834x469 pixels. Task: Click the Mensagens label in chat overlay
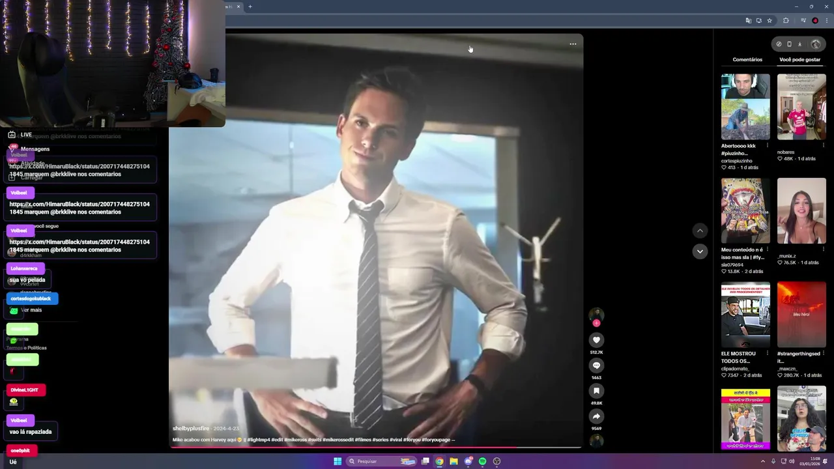coord(35,149)
